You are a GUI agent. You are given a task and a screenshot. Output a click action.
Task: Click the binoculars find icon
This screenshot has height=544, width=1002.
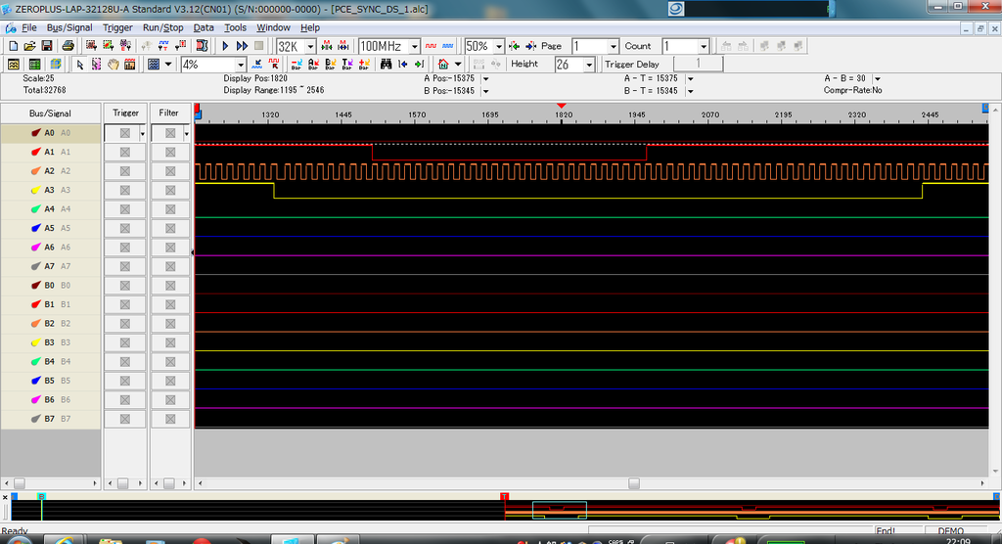click(x=387, y=65)
